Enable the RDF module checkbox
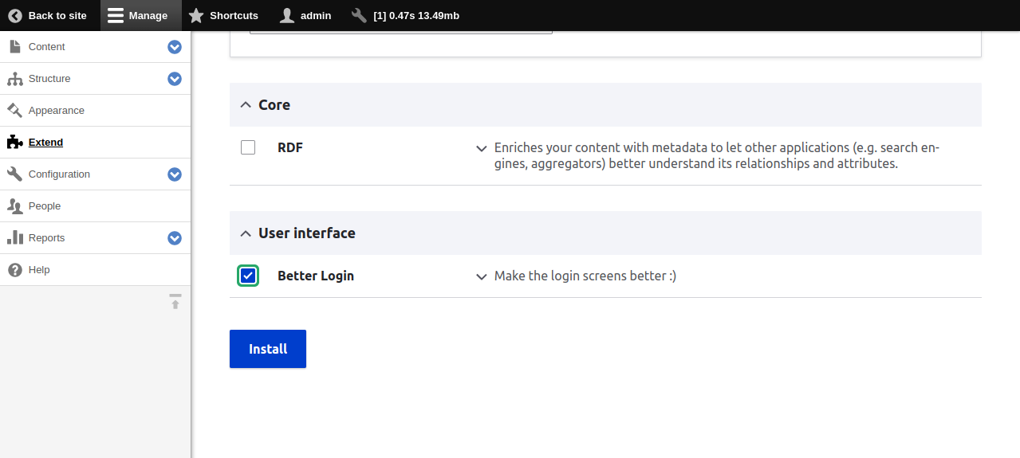 pos(248,147)
